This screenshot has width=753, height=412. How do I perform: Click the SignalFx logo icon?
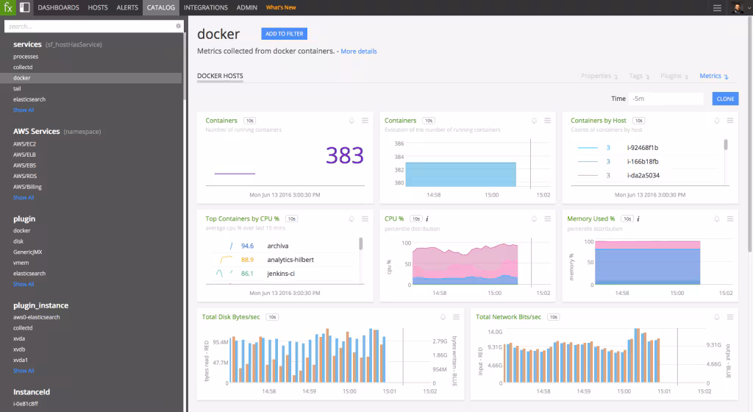click(8, 7)
